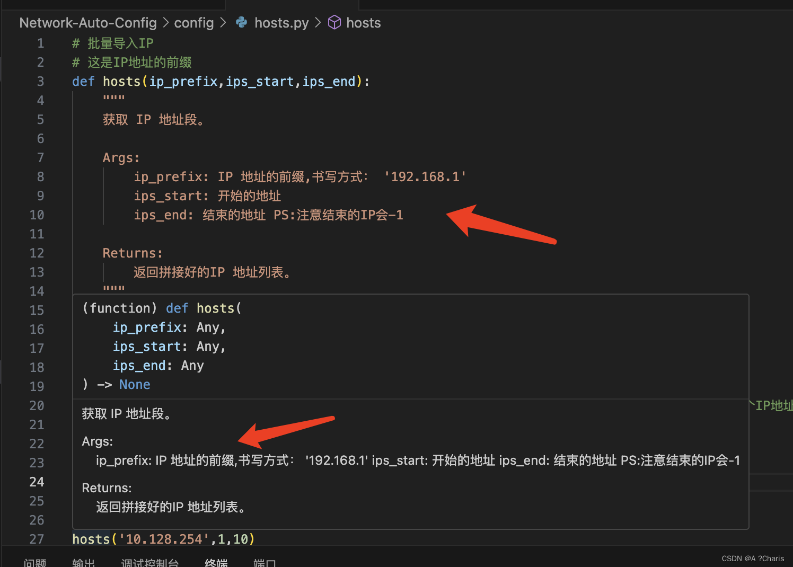Click line number 24 in gutter
The width and height of the screenshot is (793, 567).
pos(37,482)
